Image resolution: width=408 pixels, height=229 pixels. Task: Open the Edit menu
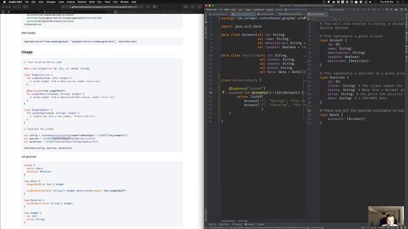coord(34,2)
